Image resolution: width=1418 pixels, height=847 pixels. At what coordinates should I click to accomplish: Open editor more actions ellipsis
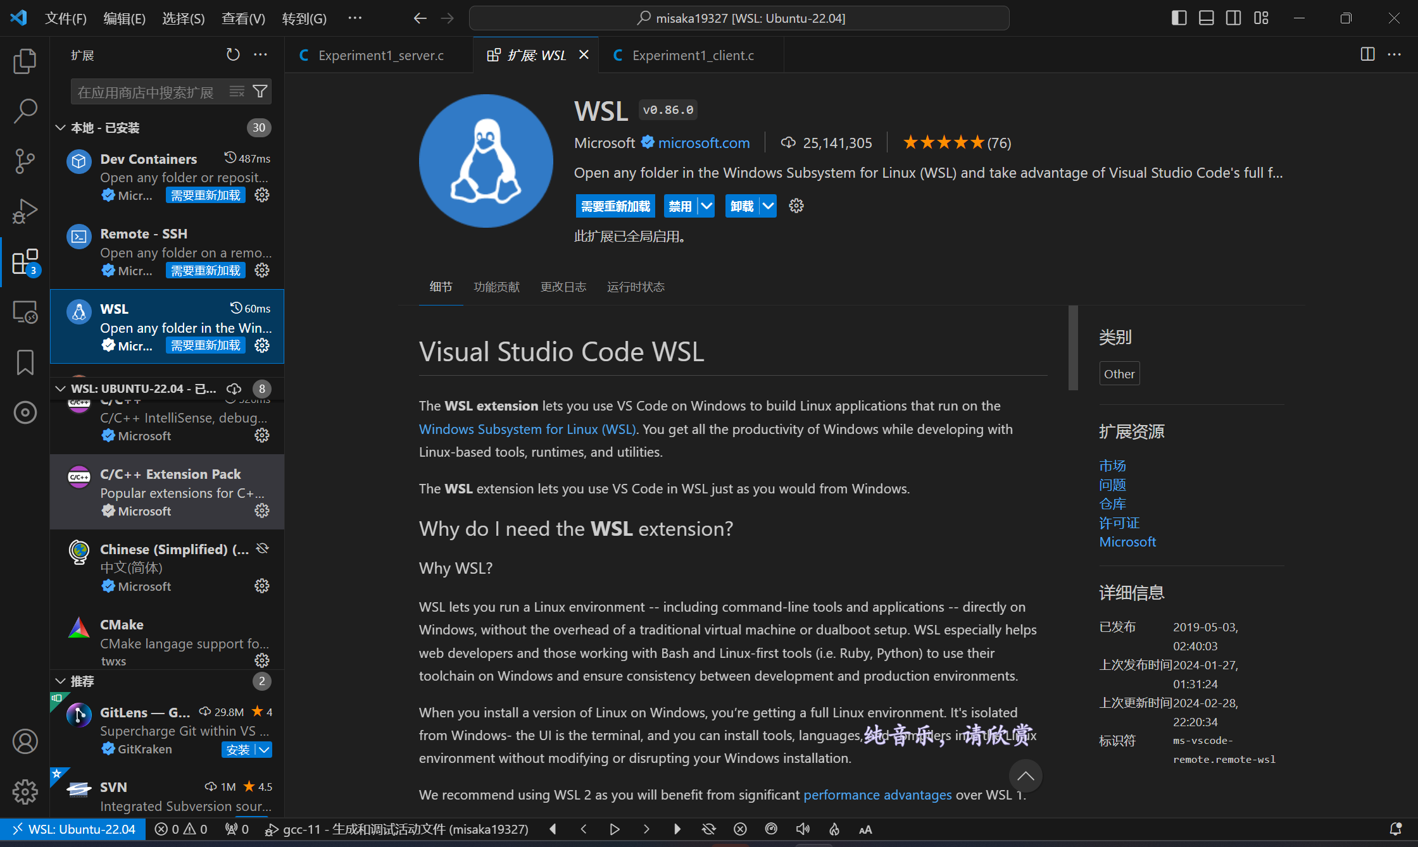(1394, 55)
